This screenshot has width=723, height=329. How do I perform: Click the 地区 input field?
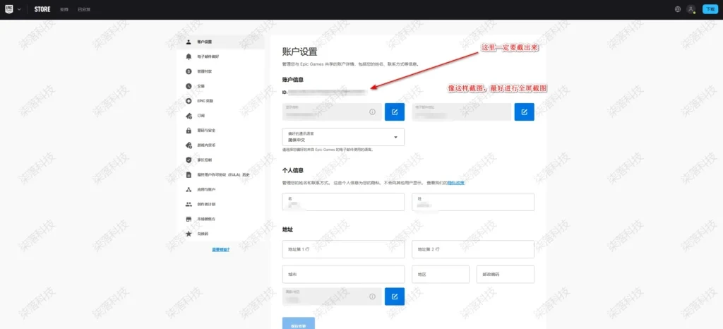tap(441, 274)
